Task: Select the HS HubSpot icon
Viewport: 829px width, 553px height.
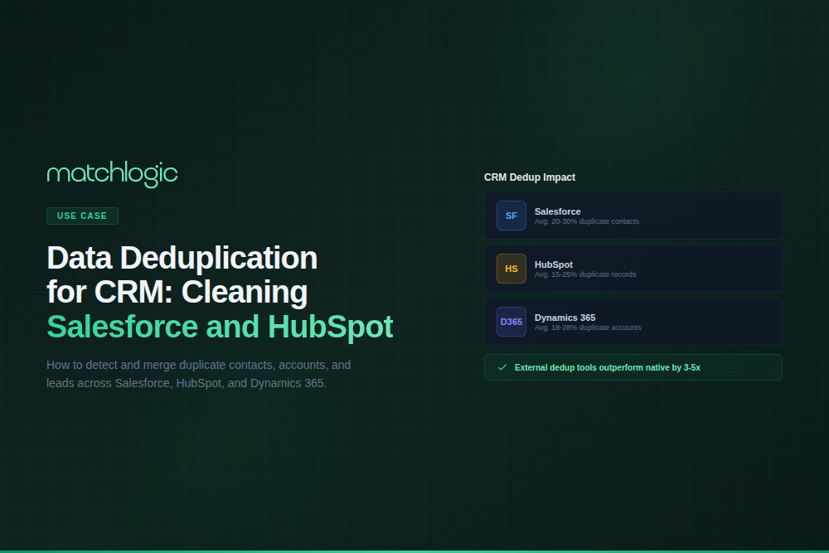Action: (x=511, y=269)
